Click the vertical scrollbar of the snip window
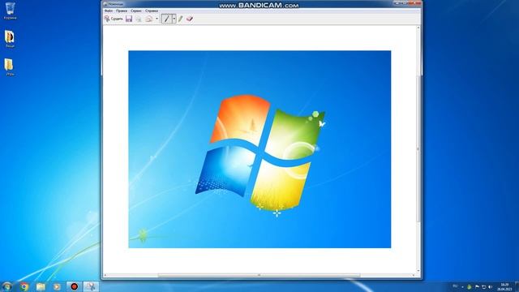 coord(418,149)
